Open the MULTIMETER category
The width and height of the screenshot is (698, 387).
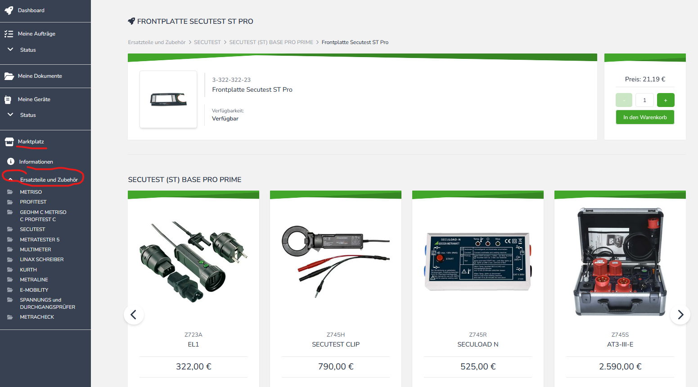coord(36,249)
